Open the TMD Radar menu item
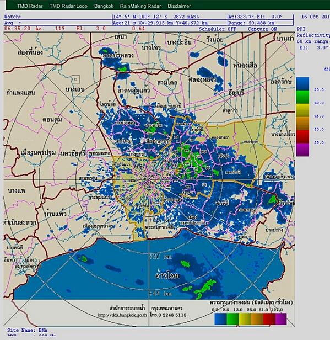This screenshot has height=340, width=330. pos(30,6)
